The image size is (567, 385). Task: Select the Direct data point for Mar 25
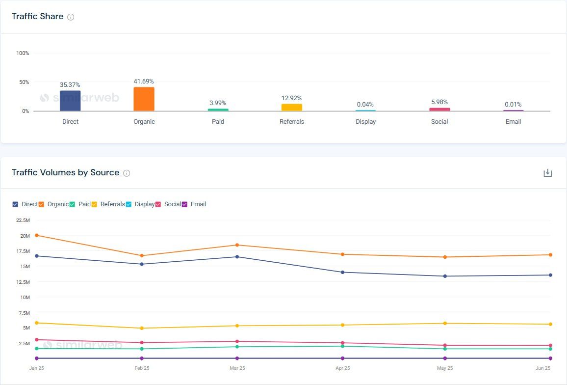(237, 257)
